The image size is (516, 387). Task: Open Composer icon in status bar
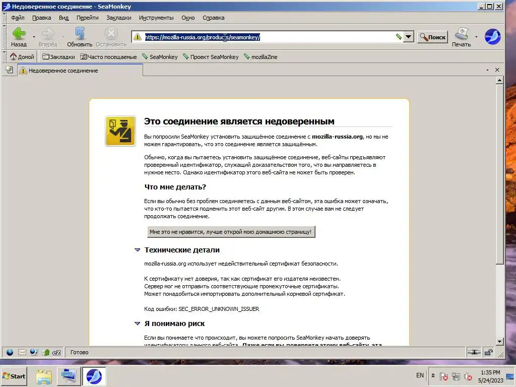(34, 352)
